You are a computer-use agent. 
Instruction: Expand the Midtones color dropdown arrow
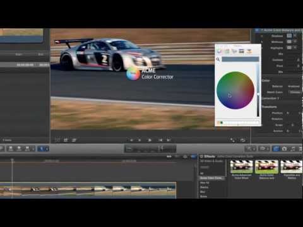coord(295,42)
